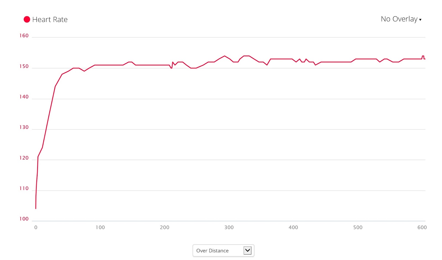Click the 100 label on the distance axis
The width and height of the screenshot is (442, 260).
click(100, 227)
